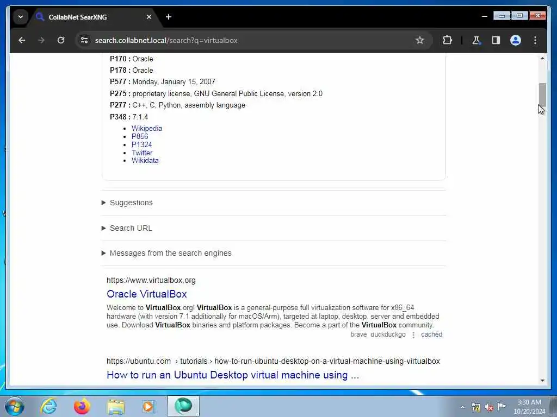The height and width of the screenshot is (417, 557).
Task: Open the three-dot menu beside cached
Action: coord(413,334)
